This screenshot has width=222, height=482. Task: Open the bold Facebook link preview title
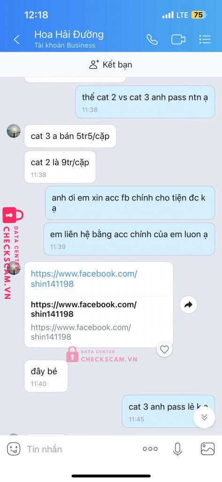pos(84,309)
